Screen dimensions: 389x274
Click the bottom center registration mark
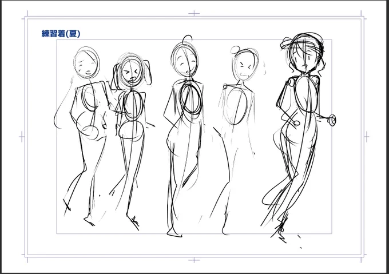pyautogui.click(x=194, y=260)
